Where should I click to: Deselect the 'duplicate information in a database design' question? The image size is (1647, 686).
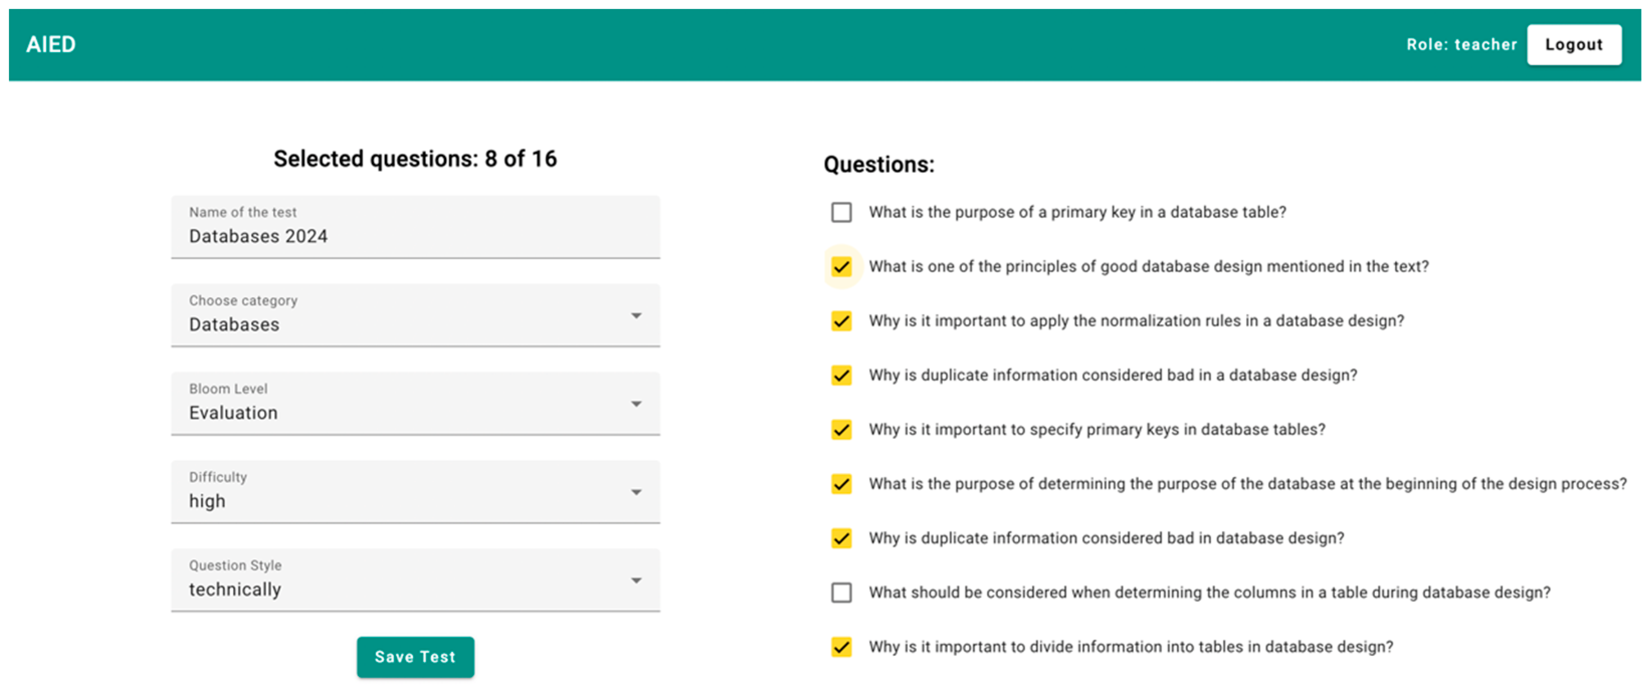(842, 375)
